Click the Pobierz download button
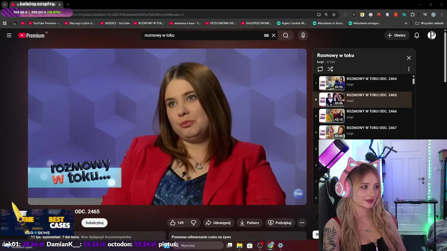The height and width of the screenshot is (251, 447). tap(249, 223)
